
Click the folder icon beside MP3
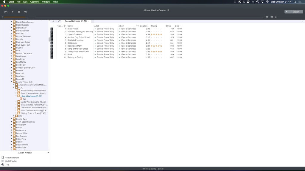17,116
